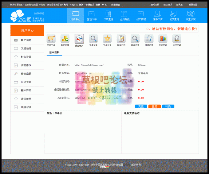Switch to the 基本资料 tab

(x=54, y=52)
